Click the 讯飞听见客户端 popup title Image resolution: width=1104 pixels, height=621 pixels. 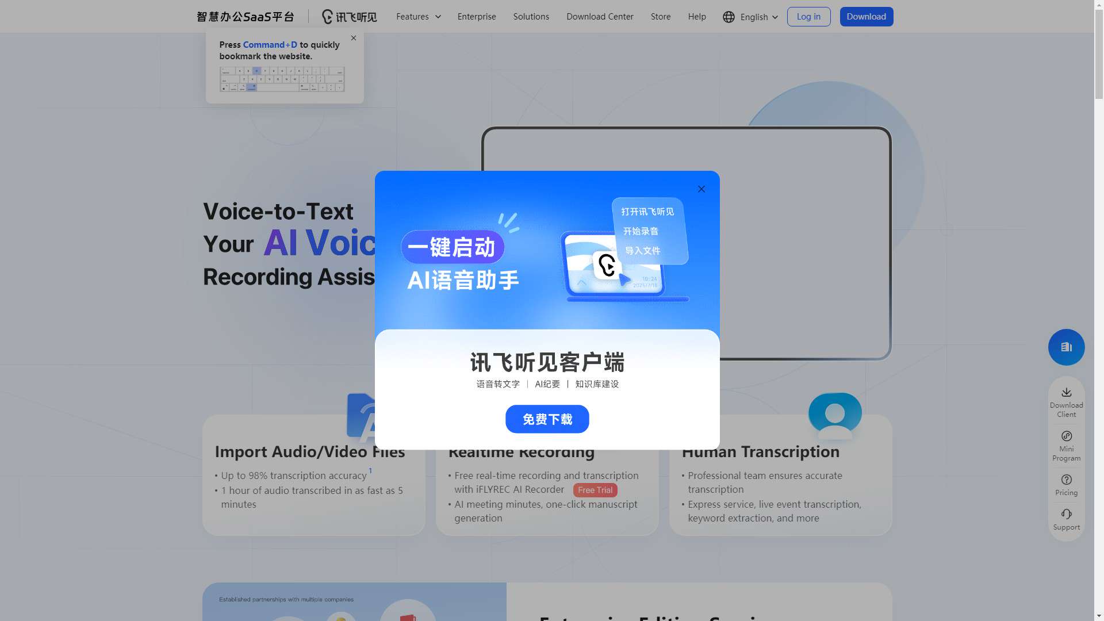coord(547,363)
